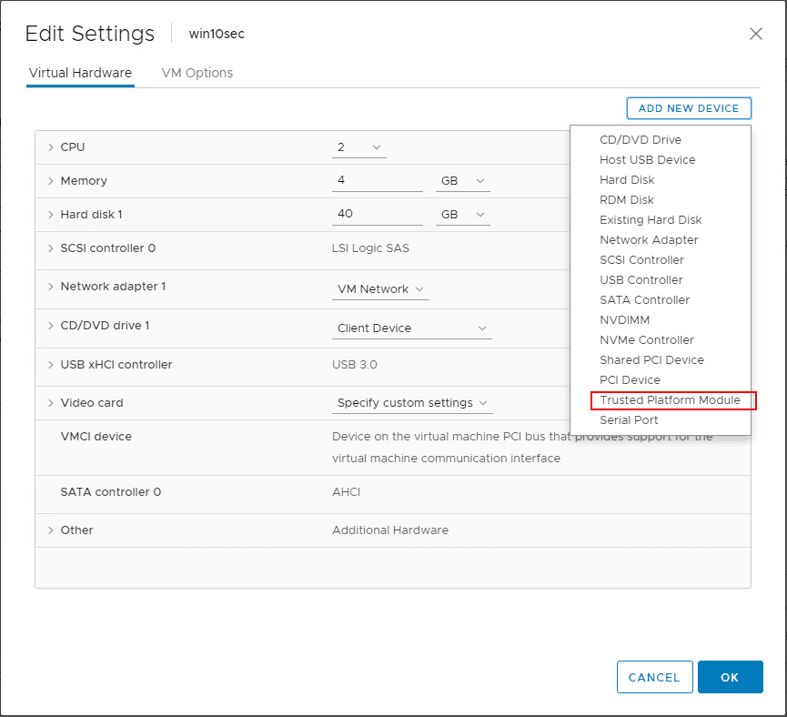
Task: Click the ADD NEW DEVICE button
Action: 689,108
